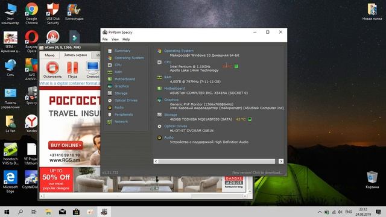Click BUY ONLINE button in the ad
386x217 pixels.
coord(66,145)
